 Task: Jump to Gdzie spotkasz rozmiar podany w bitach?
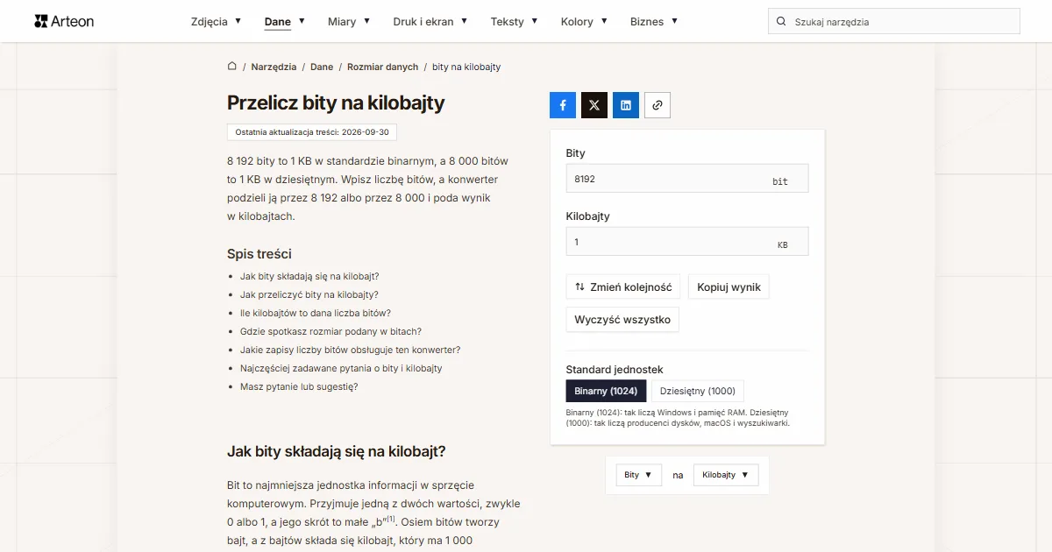(x=331, y=331)
